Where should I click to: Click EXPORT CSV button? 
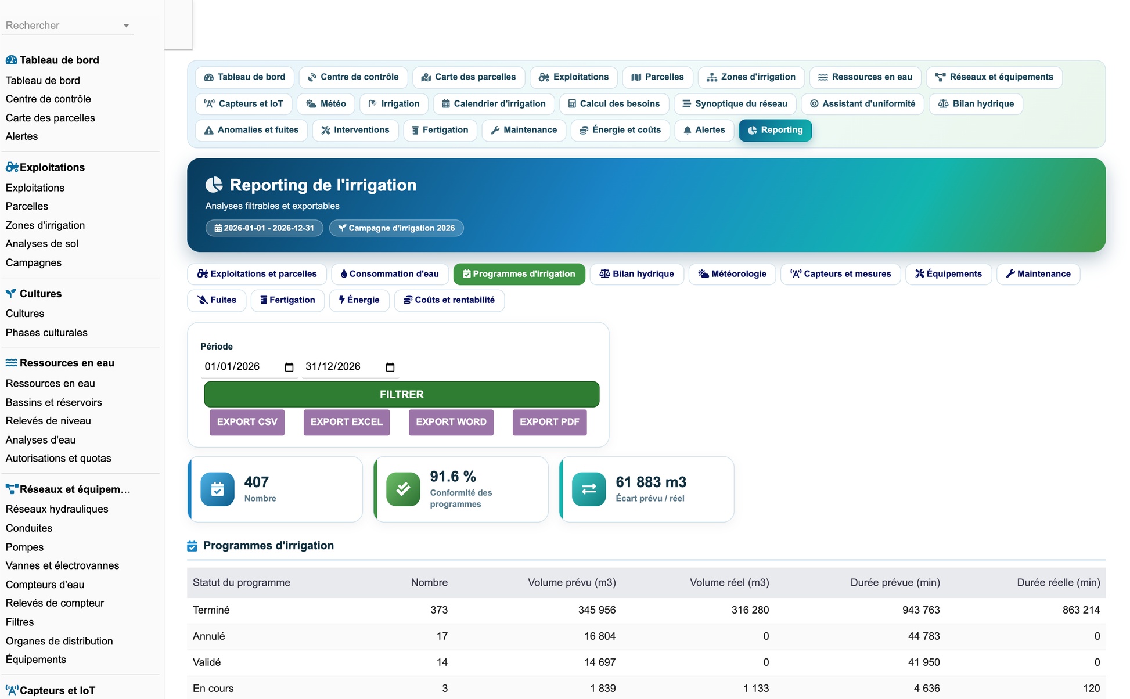(x=247, y=422)
